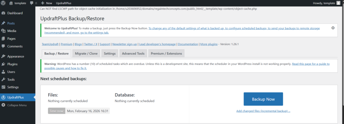Click Add changed files (incremental backup) link
Viewport: 344px width, 124px height.
coord(263,111)
